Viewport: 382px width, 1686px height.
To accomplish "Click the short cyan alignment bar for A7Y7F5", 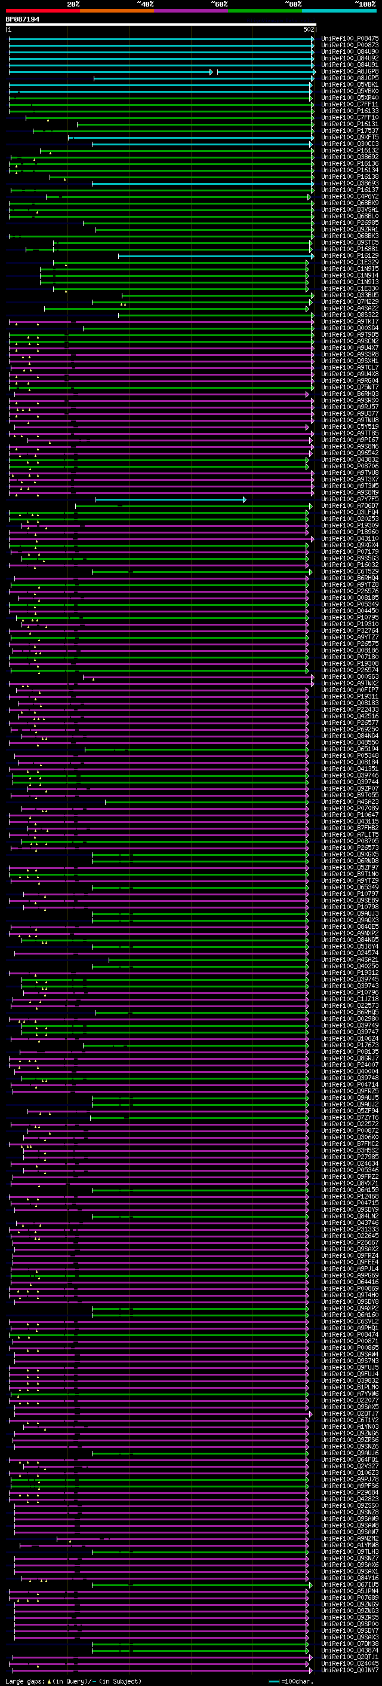I will click(171, 499).
